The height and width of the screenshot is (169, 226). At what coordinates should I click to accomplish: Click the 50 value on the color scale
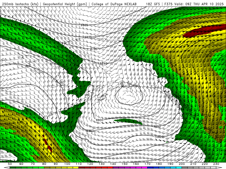click(10, 164)
